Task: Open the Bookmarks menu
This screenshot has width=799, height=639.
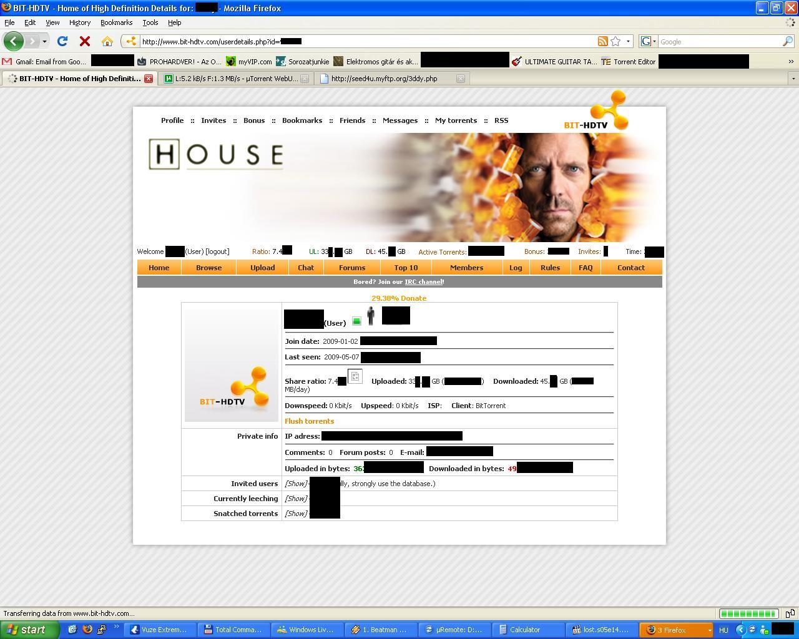Action: point(116,22)
